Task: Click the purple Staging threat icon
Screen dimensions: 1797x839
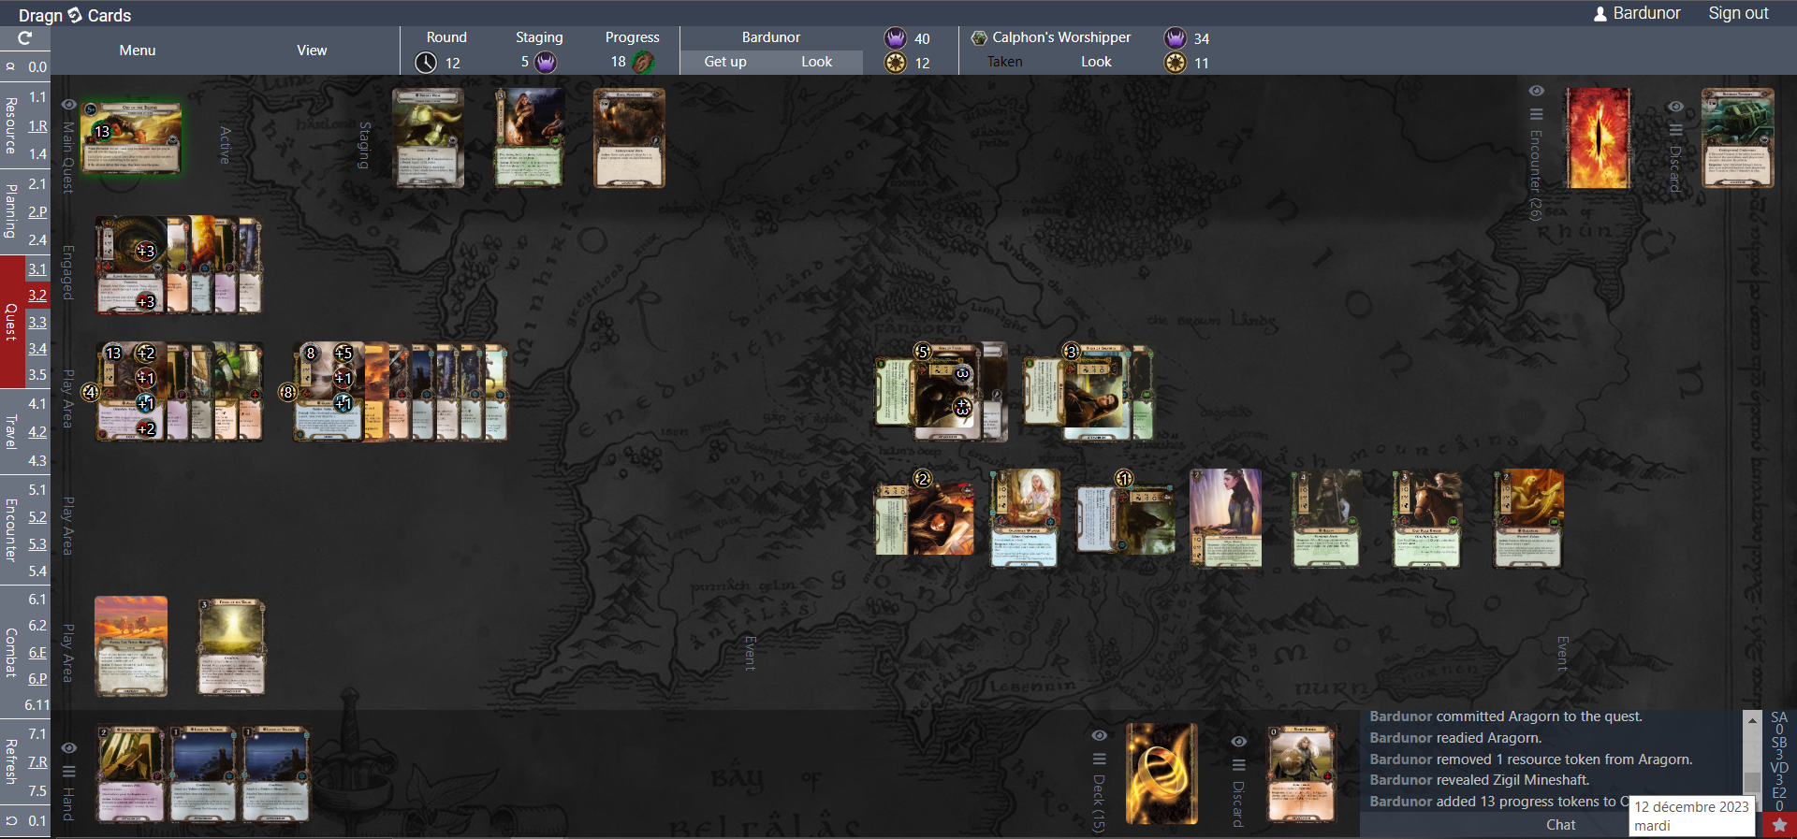Action: tap(546, 63)
